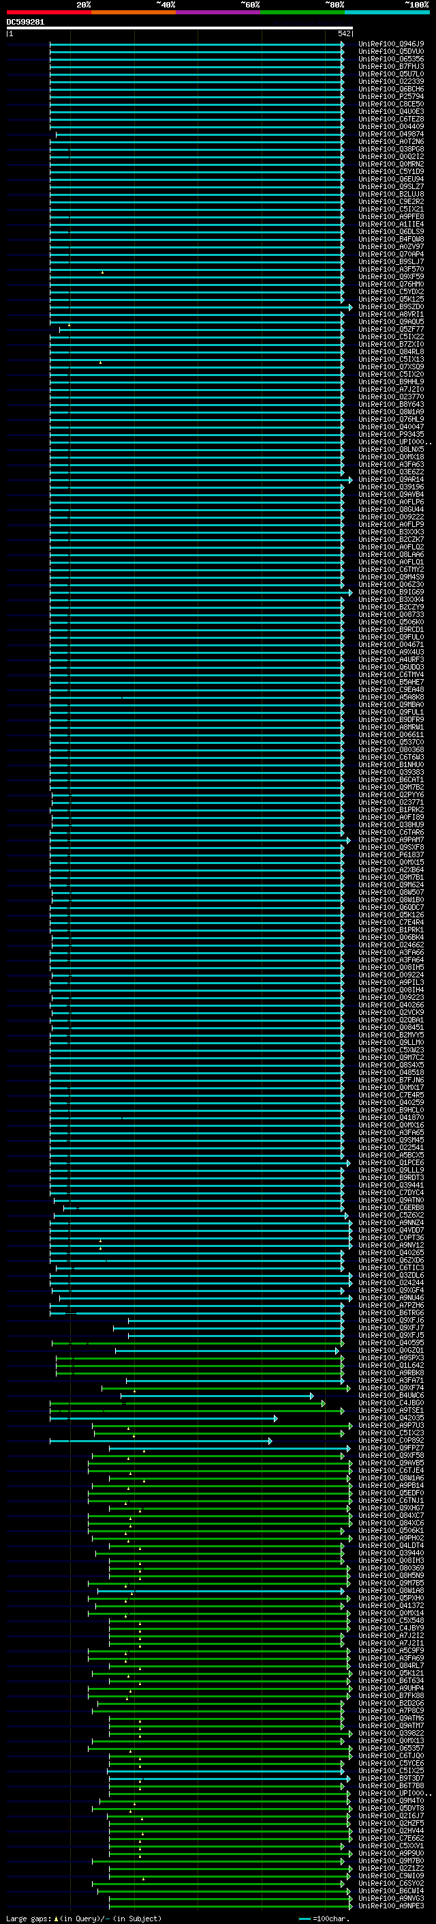The width and height of the screenshot is (436, 1924).
Task: Open hit UniRef100_Q9XFJ7
Action: (x=391, y=1328)
